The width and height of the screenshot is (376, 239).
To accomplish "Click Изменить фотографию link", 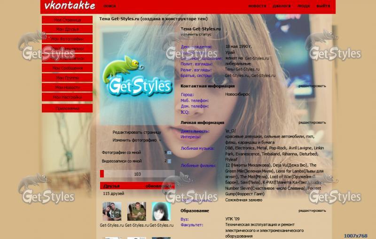I will (x=134, y=140).
